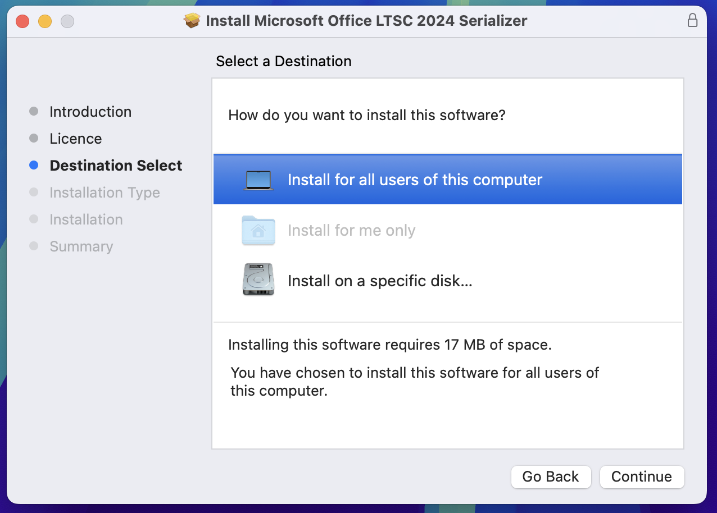The image size is (717, 513).
Task: Click the Introduction step bullet
Action: [x=34, y=112]
